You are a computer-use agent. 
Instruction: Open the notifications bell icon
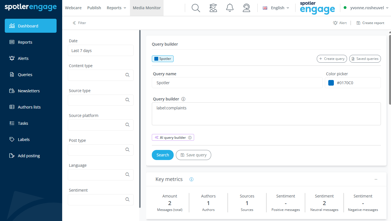coord(230,8)
